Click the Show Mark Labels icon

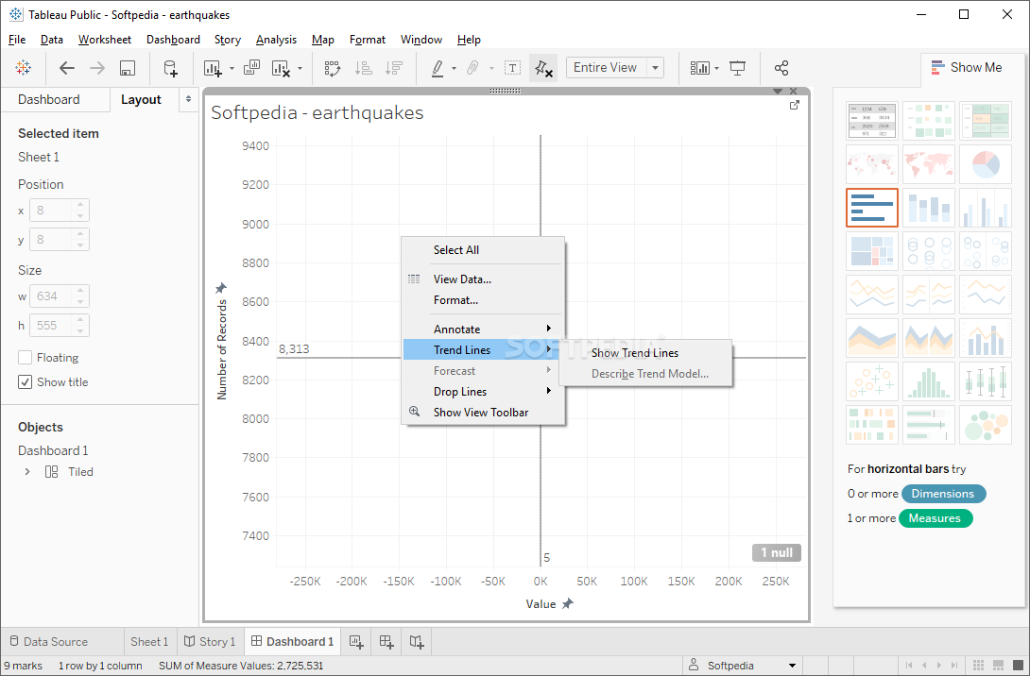click(x=512, y=68)
